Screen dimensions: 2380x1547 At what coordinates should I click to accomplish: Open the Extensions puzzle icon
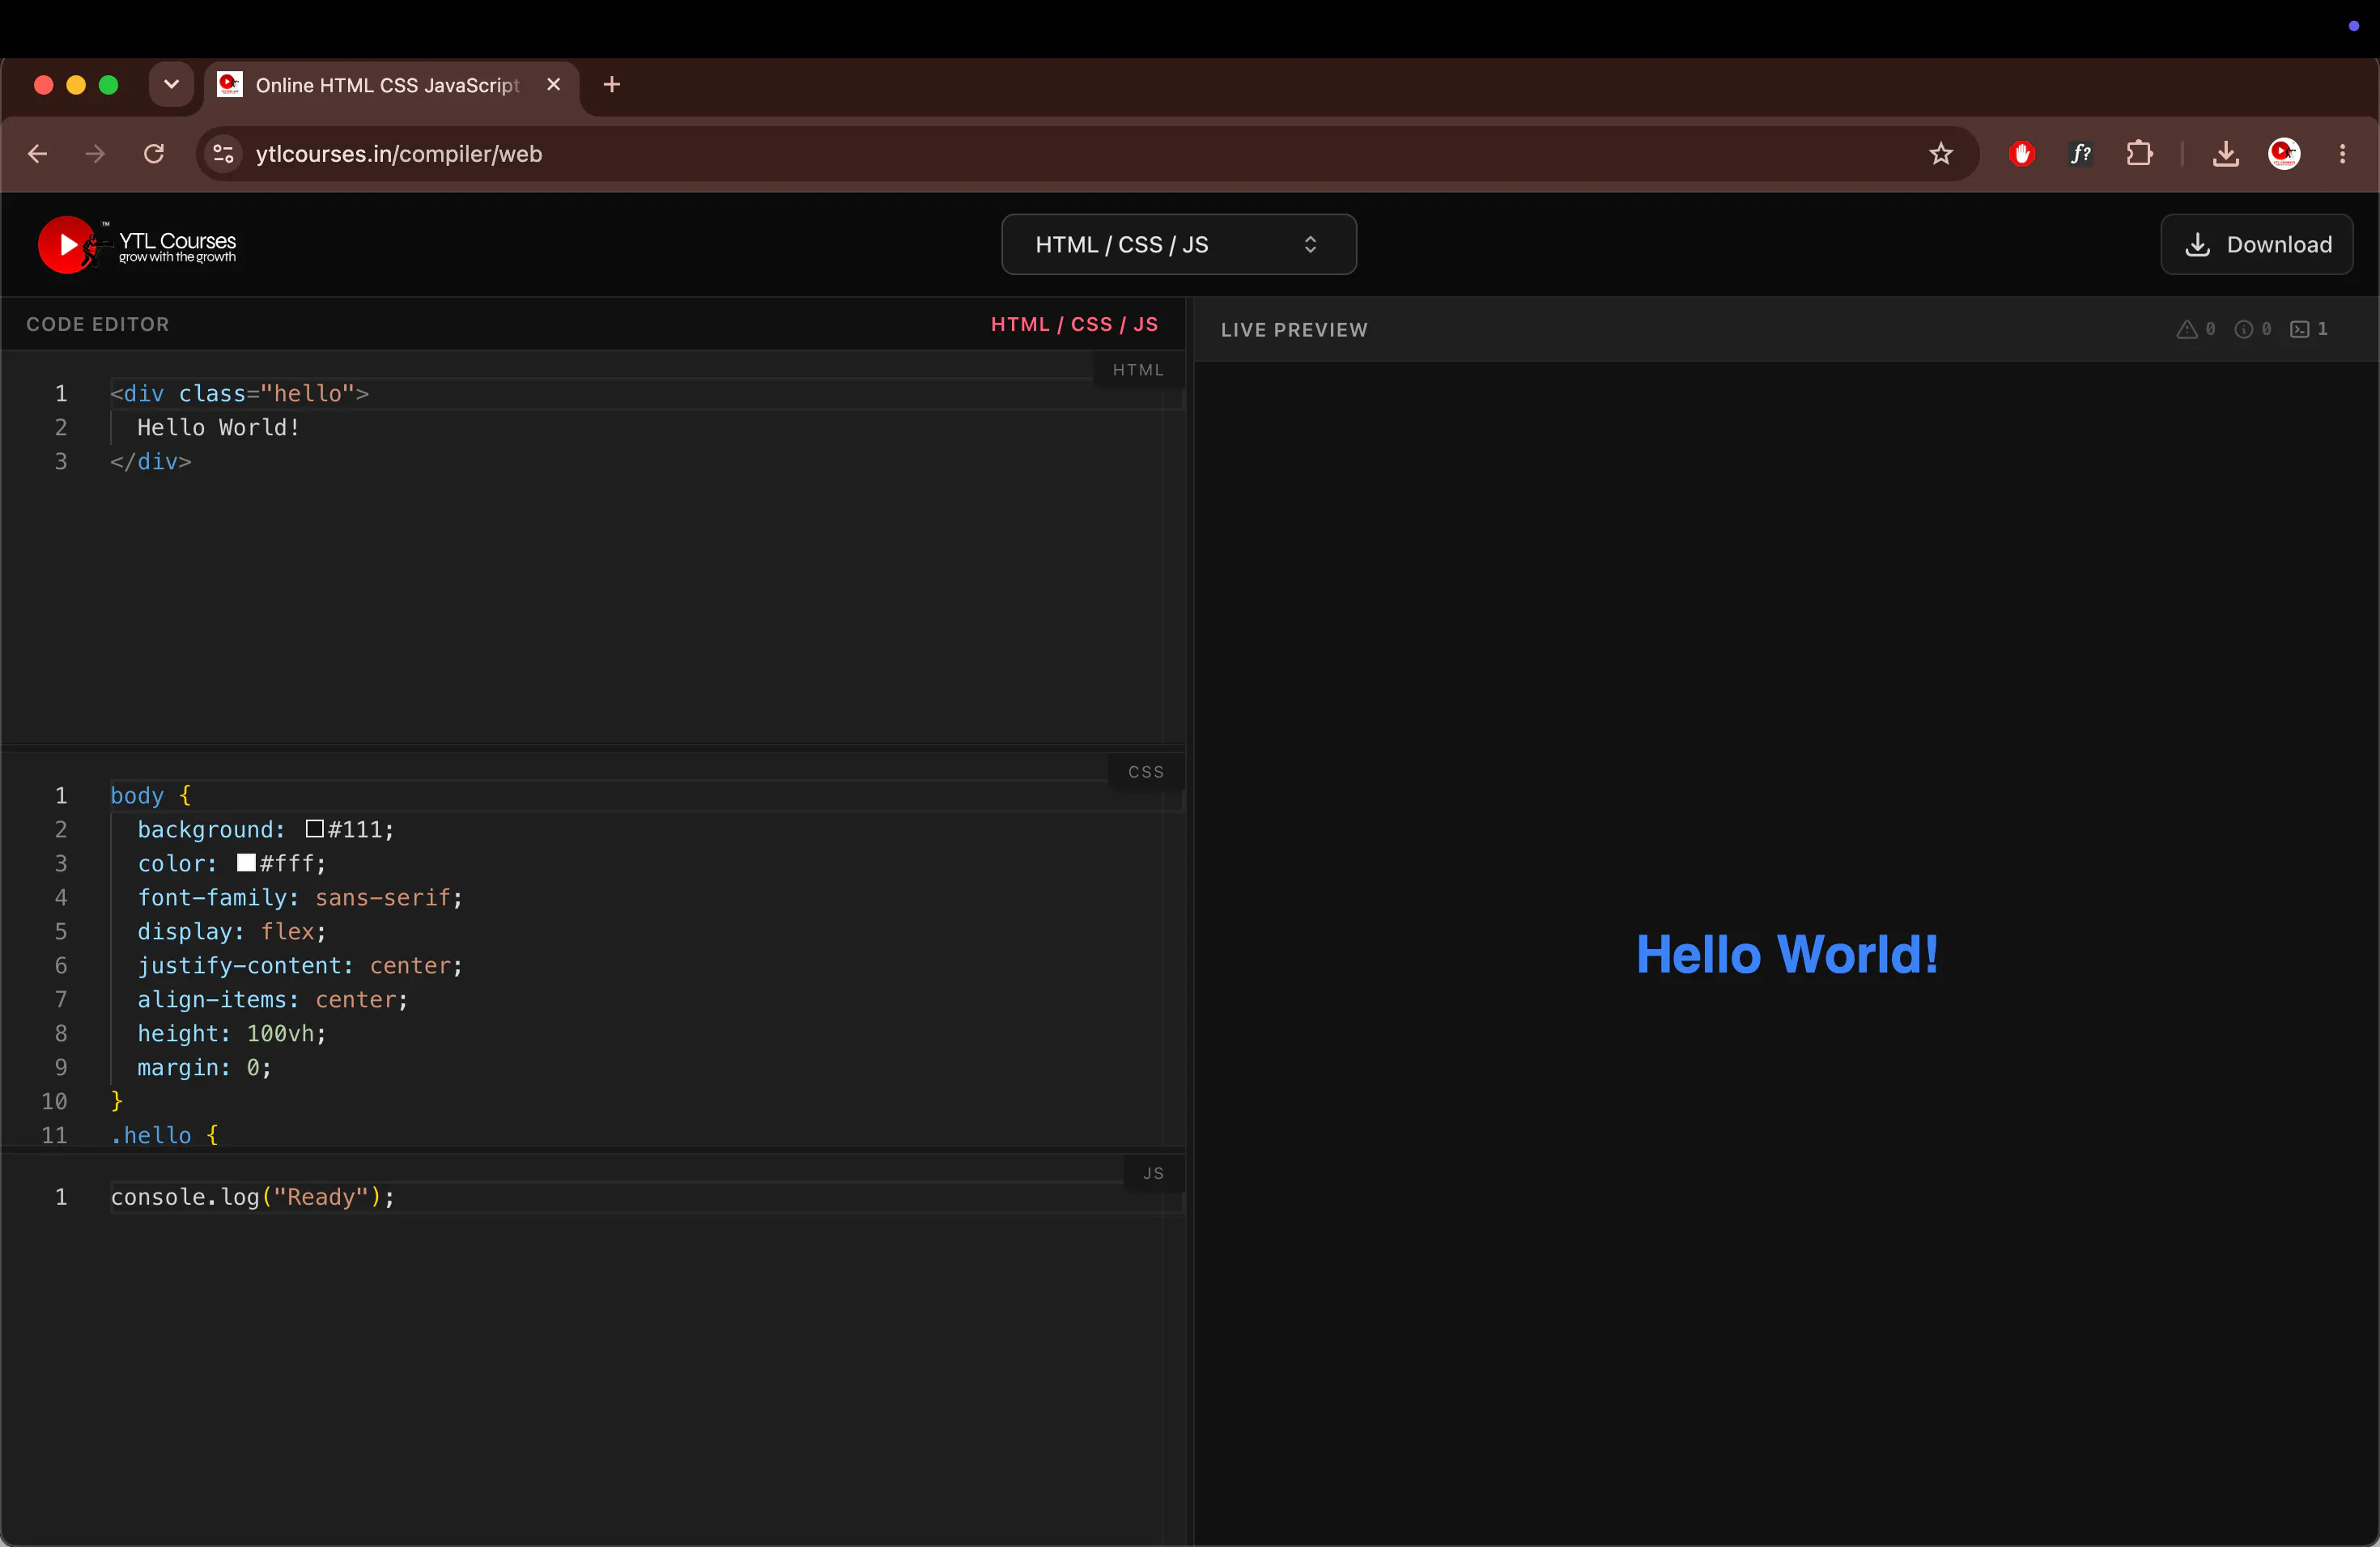(2139, 154)
